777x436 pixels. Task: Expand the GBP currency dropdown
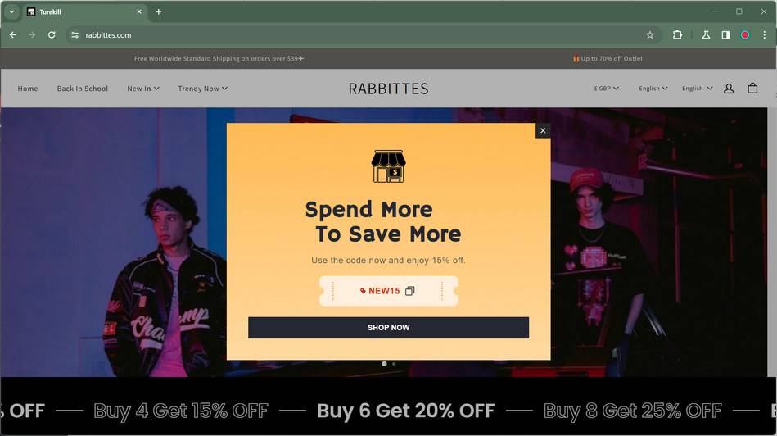click(607, 89)
